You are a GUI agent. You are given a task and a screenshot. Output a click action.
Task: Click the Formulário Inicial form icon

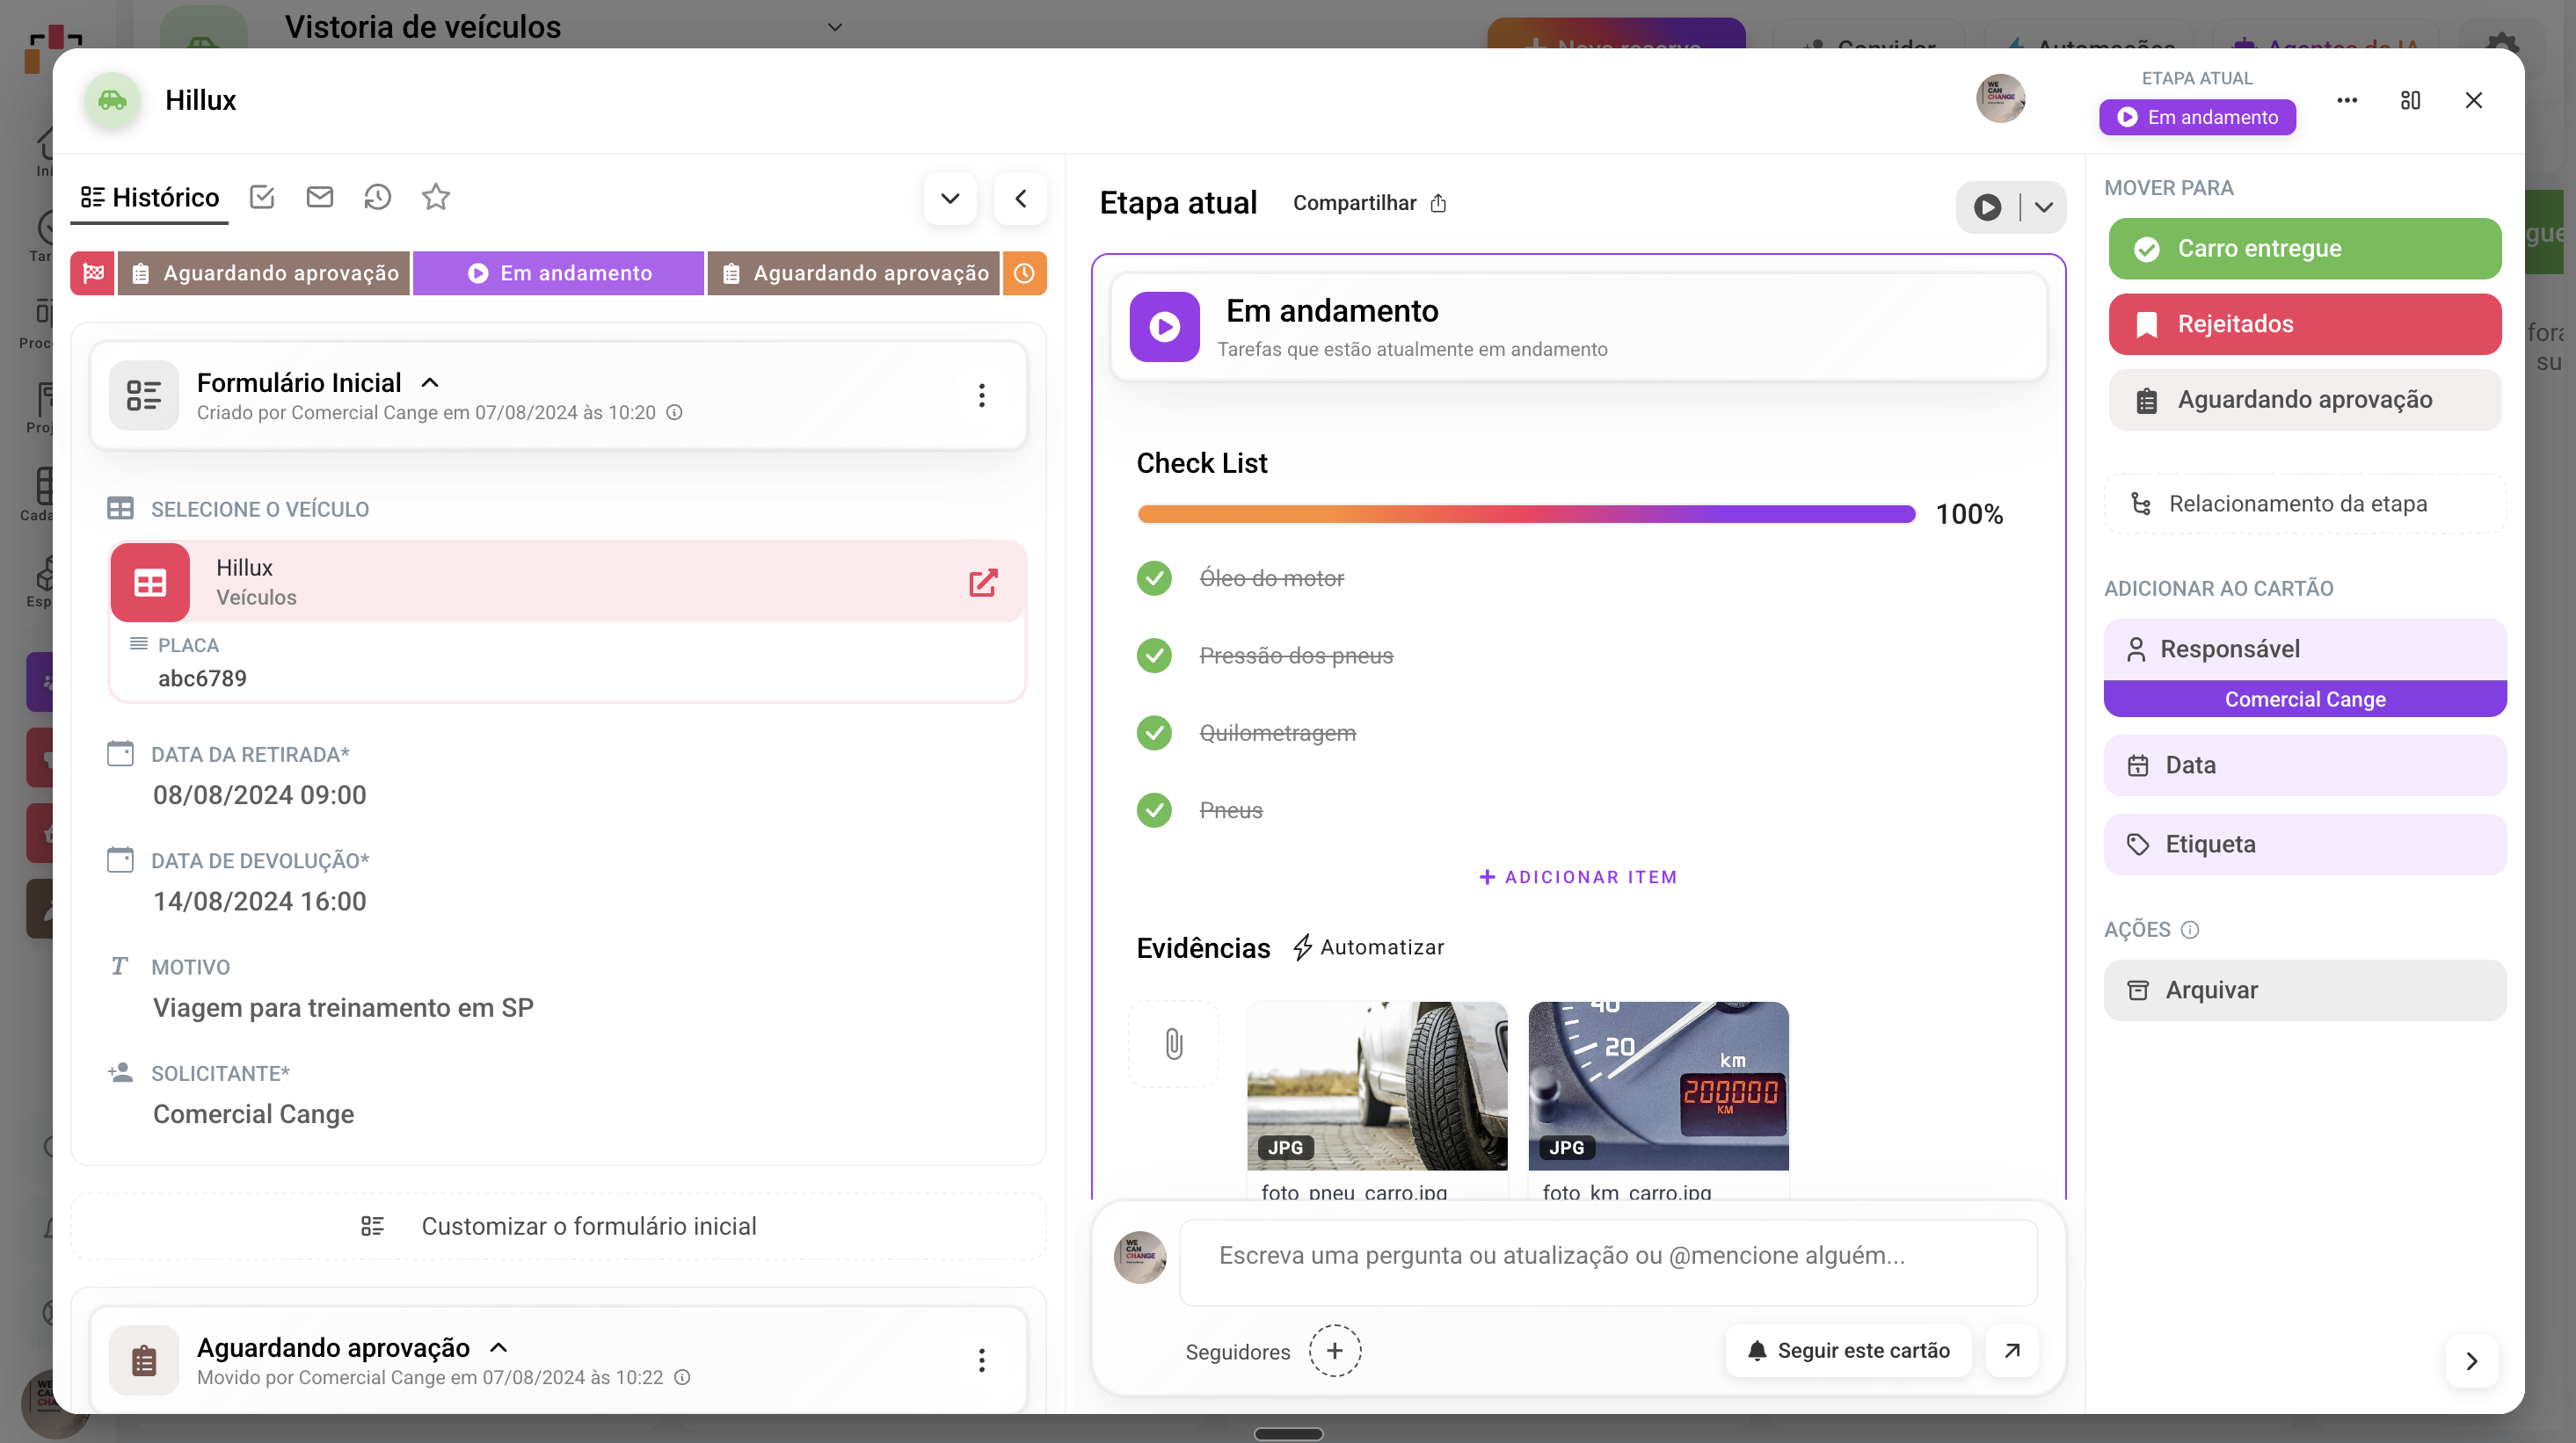click(144, 395)
